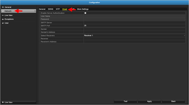Screen dimensions: 189x105
Task: Click the Apply button
Action: pyautogui.click(x=149, y=101)
